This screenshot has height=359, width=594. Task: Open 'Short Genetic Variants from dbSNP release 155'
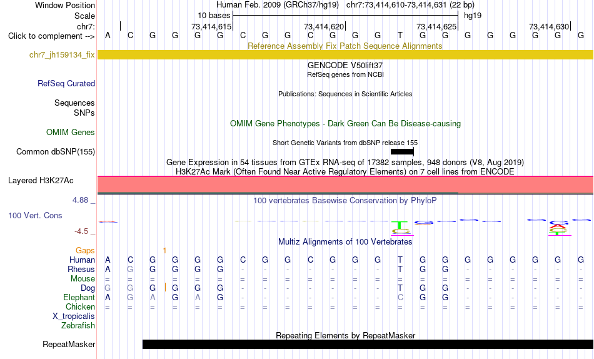point(345,143)
